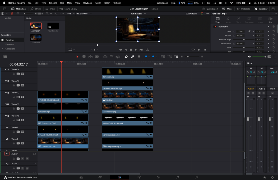Toggle the Transform enable red dot

215,27
